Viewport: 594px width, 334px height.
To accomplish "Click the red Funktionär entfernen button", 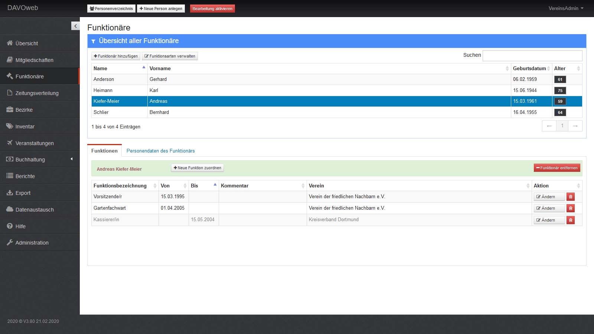I will 557,168.
